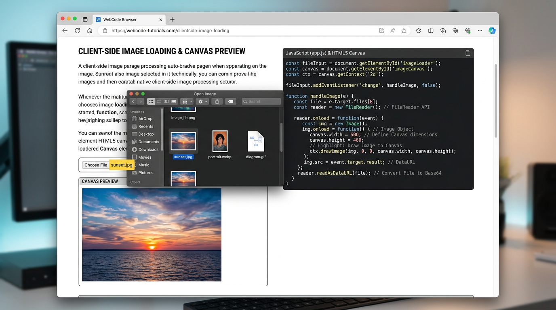
Task: Click the Open Image dialog forward arrow
Action: click(140, 102)
